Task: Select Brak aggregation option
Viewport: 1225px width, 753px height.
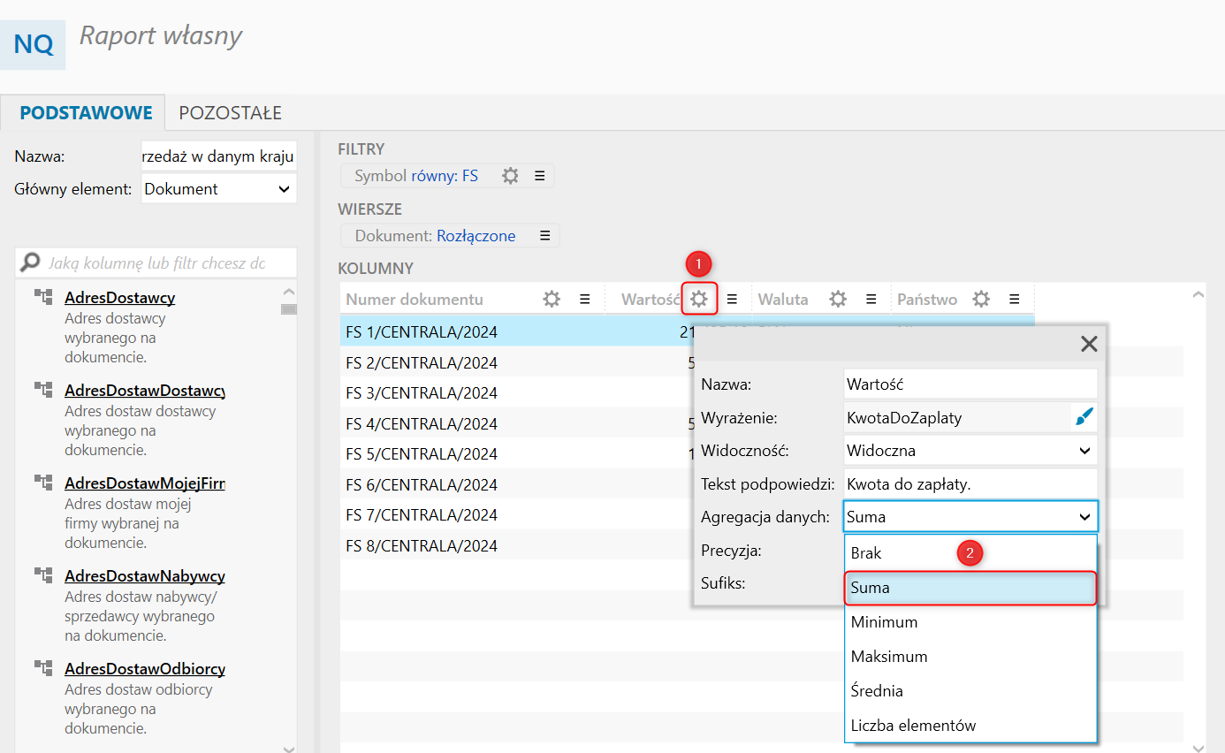Action: [x=866, y=553]
